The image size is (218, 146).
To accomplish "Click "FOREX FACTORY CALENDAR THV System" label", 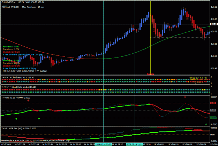I will pos(25,71).
